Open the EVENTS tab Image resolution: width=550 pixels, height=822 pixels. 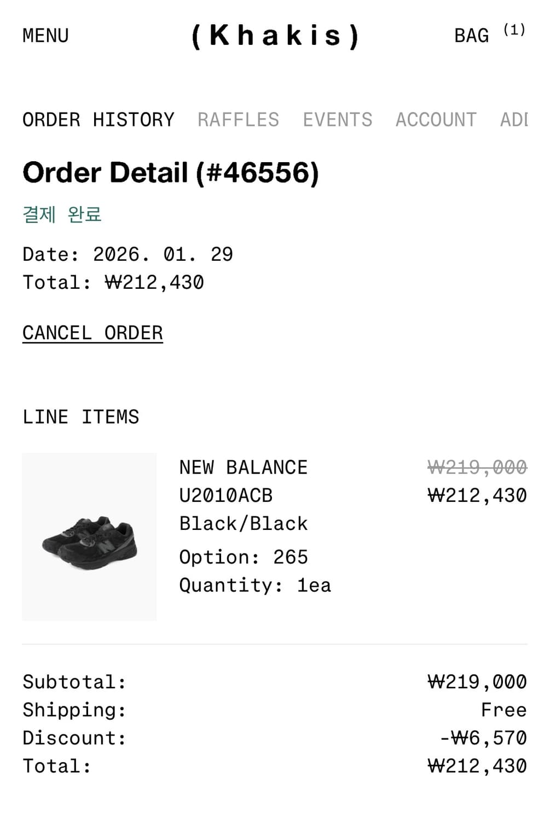(x=338, y=119)
